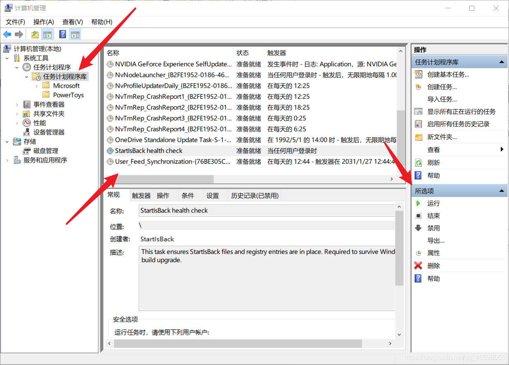This screenshot has width=509, height=365.
Task: Open the 帮助(H) menu
Action: coord(102,22)
